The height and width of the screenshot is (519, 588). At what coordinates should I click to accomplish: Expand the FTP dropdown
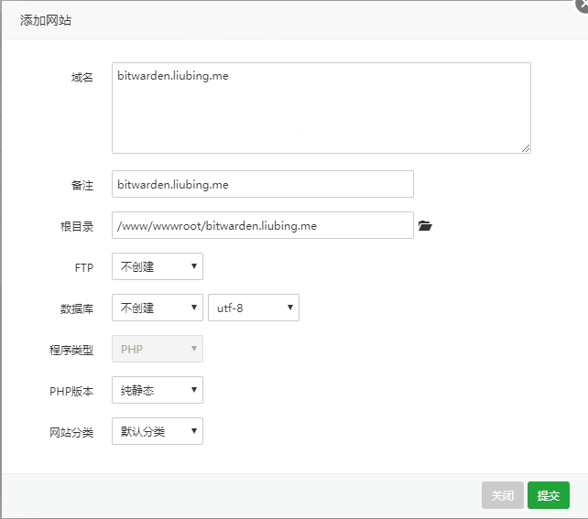(157, 266)
